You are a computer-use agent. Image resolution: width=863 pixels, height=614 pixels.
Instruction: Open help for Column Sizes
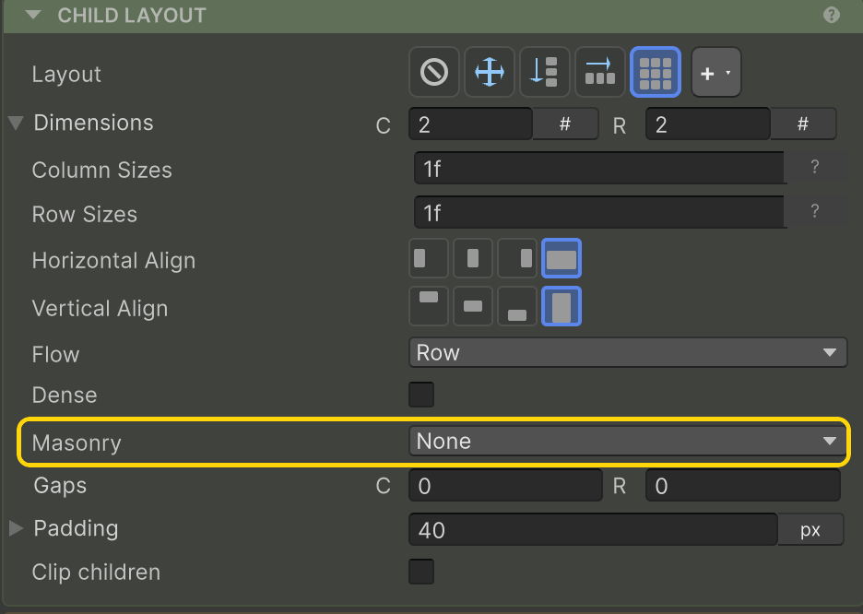(815, 167)
